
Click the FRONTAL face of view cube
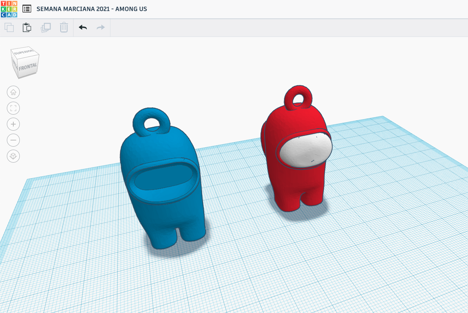pyautogui.click(x=28, y=67)
